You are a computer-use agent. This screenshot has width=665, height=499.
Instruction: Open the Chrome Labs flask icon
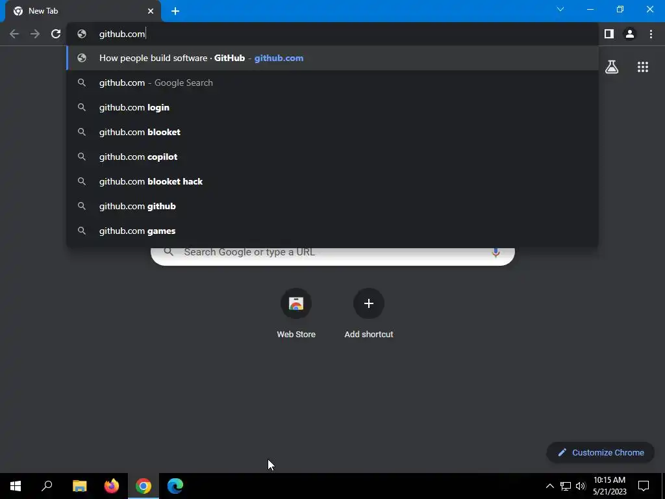(612, 67)
